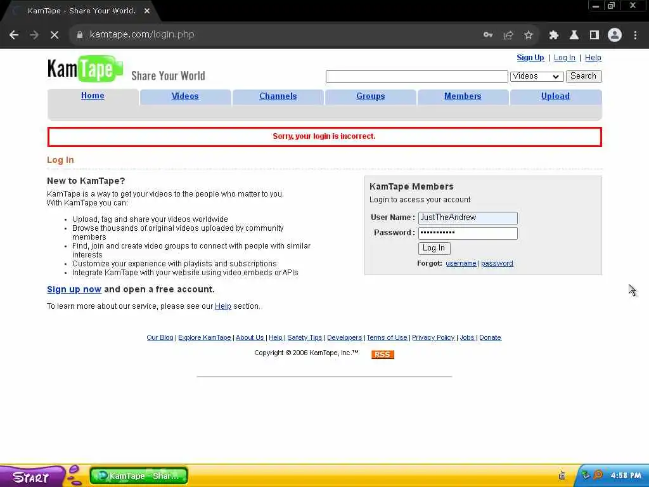
Task: Open the Safety Tips footer link
Action: pyautogui.click(x=305, y=337)
